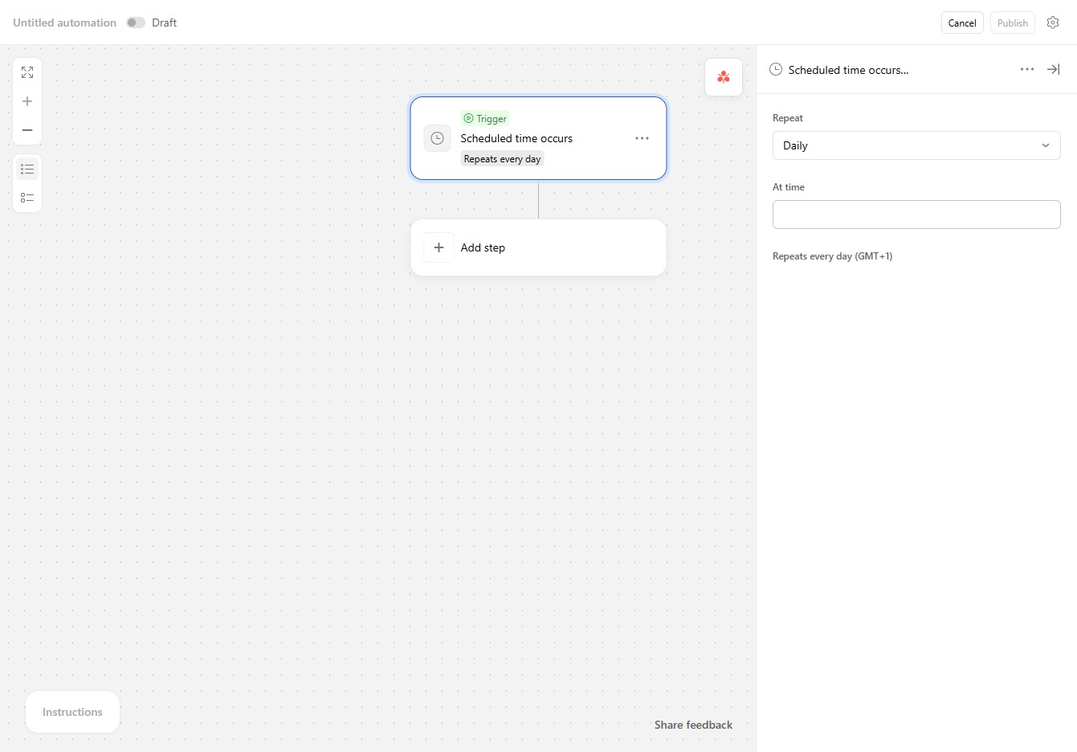Screen dimensions: 1077x752
Task: Click the Publish button
Action: 1013,22
